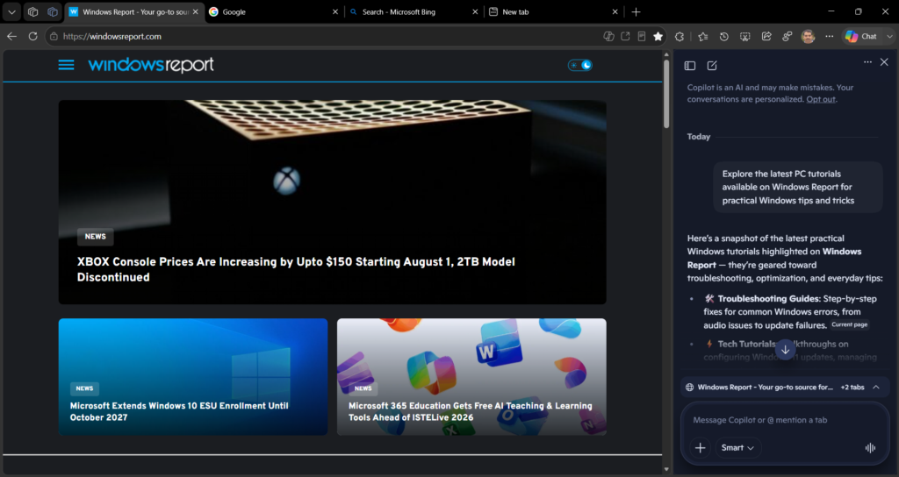Click the page vertical scrollbar thumb
Viewport: 899px width, 477px height.
coord(666,93)
